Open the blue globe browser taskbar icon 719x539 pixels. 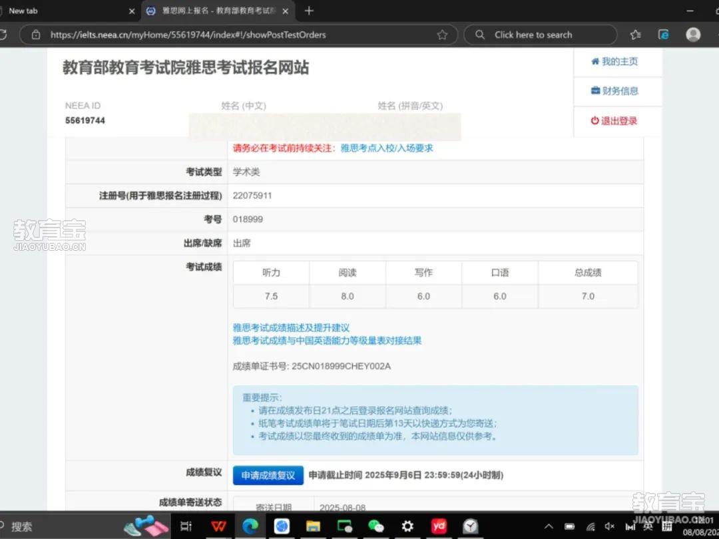click(282, 526)
